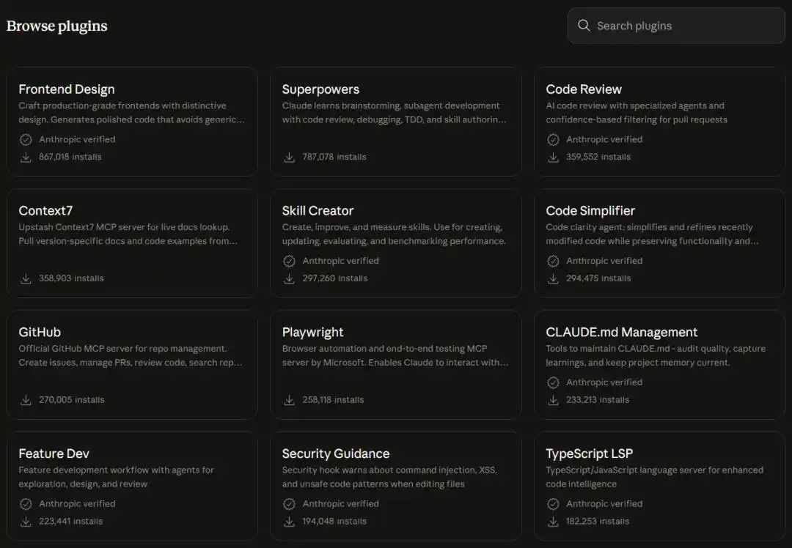Open the Skill Creator plugin title
The image size is (792, 548).
[x=318, y=210]
